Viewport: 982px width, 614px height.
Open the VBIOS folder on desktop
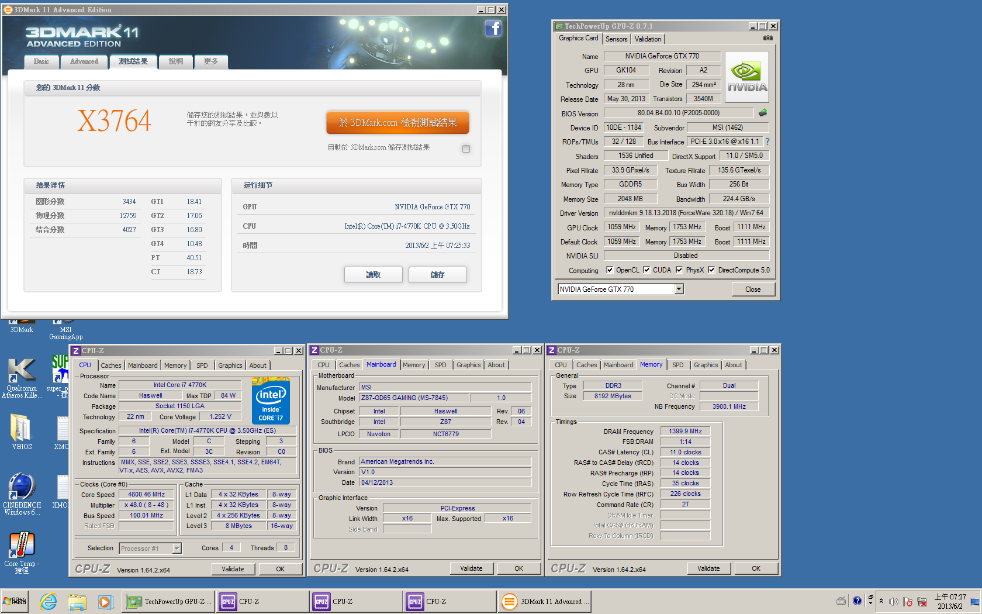(22, 432)
